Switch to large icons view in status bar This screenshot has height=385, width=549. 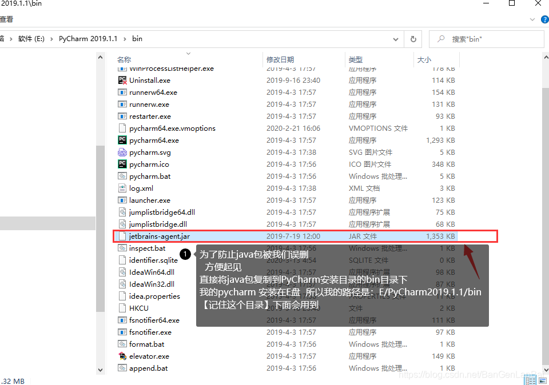[x=543, y=380]
